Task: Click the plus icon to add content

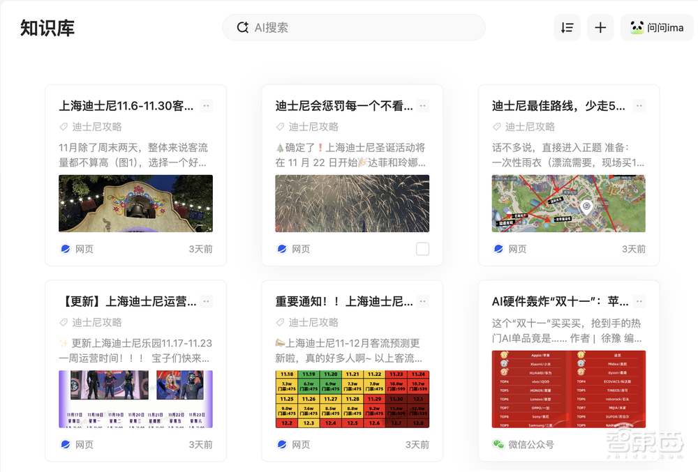Action: (600, 27)
